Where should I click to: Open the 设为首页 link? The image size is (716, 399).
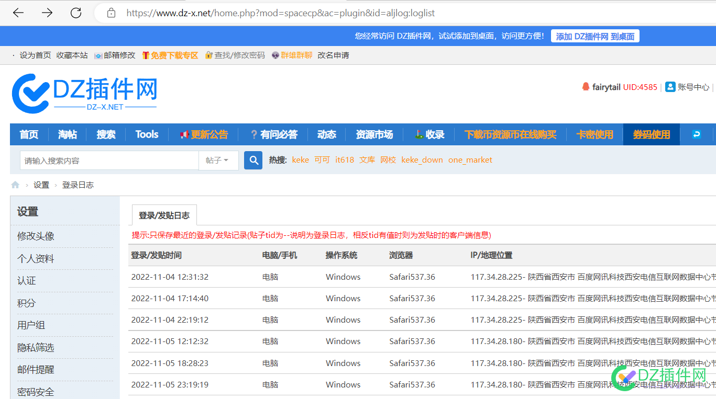click(36, 55)
